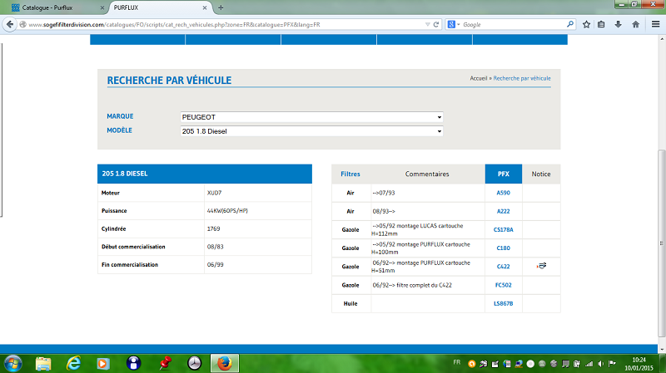Open the FC502 complete filter reference
666x373 pixels.
(504, 285)
